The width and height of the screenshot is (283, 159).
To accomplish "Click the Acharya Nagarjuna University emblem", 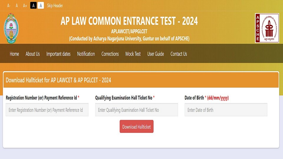I will 11,28.
